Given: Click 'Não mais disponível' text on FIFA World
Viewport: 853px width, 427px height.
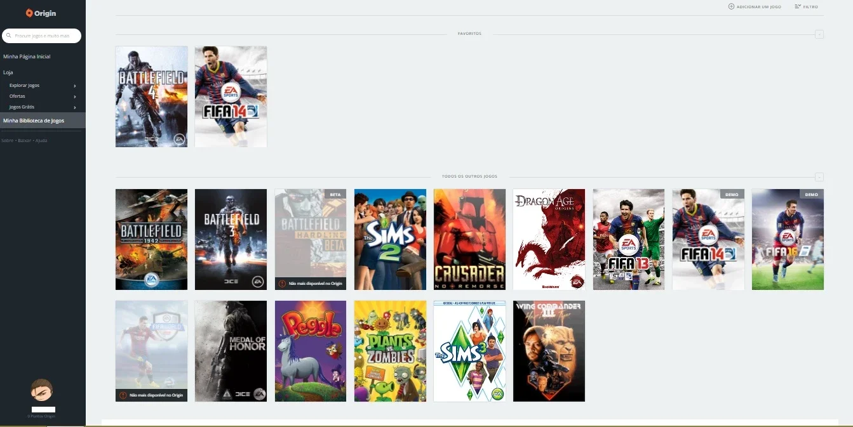Looking at the screenshot, I should click(156, 395).
